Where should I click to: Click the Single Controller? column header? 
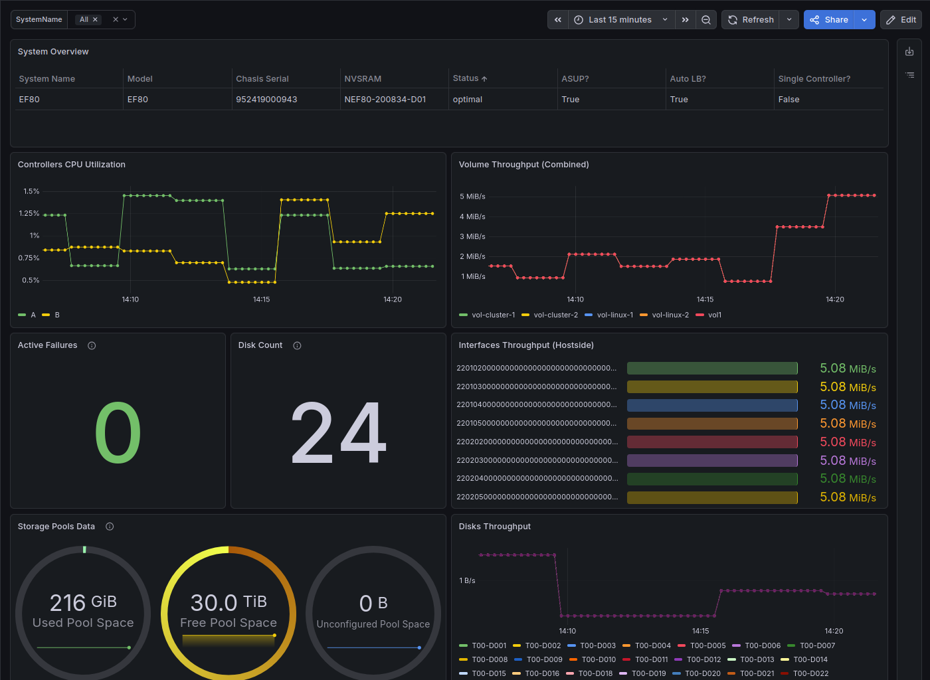click(x=814, y=78)
